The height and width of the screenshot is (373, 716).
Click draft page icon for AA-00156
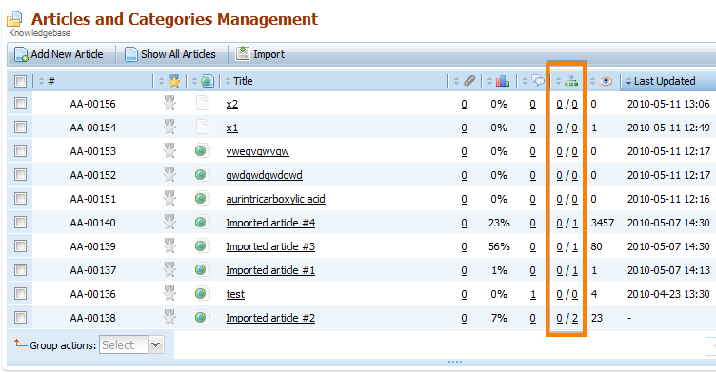point(202,103)
